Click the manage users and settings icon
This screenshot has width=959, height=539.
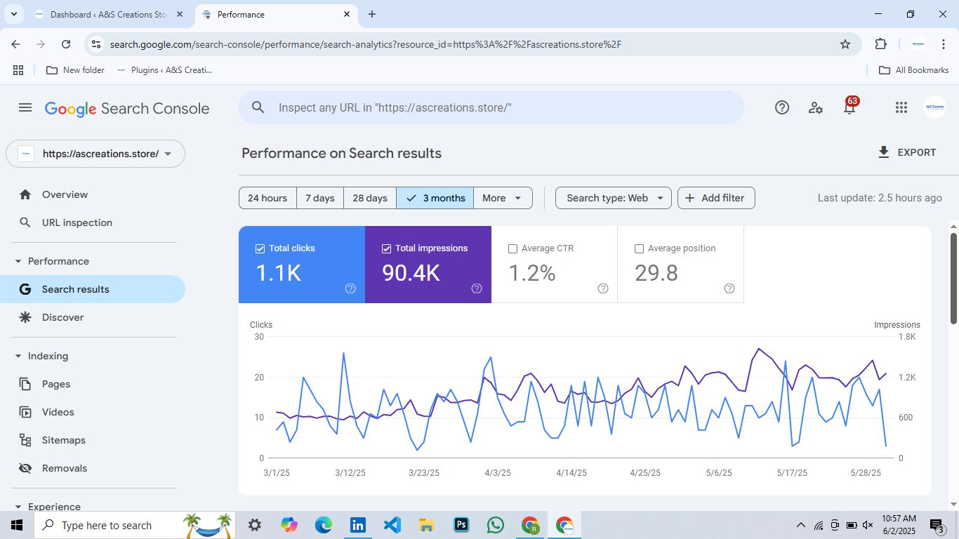tap(815, 107)
